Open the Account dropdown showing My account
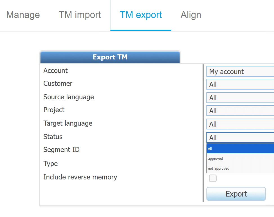Image resolution: width=274 pixels, height=217 pixels. coord(240,71)
